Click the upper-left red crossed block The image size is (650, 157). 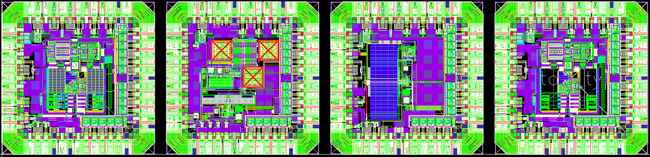pyautogui.click(x=222, y=51)
